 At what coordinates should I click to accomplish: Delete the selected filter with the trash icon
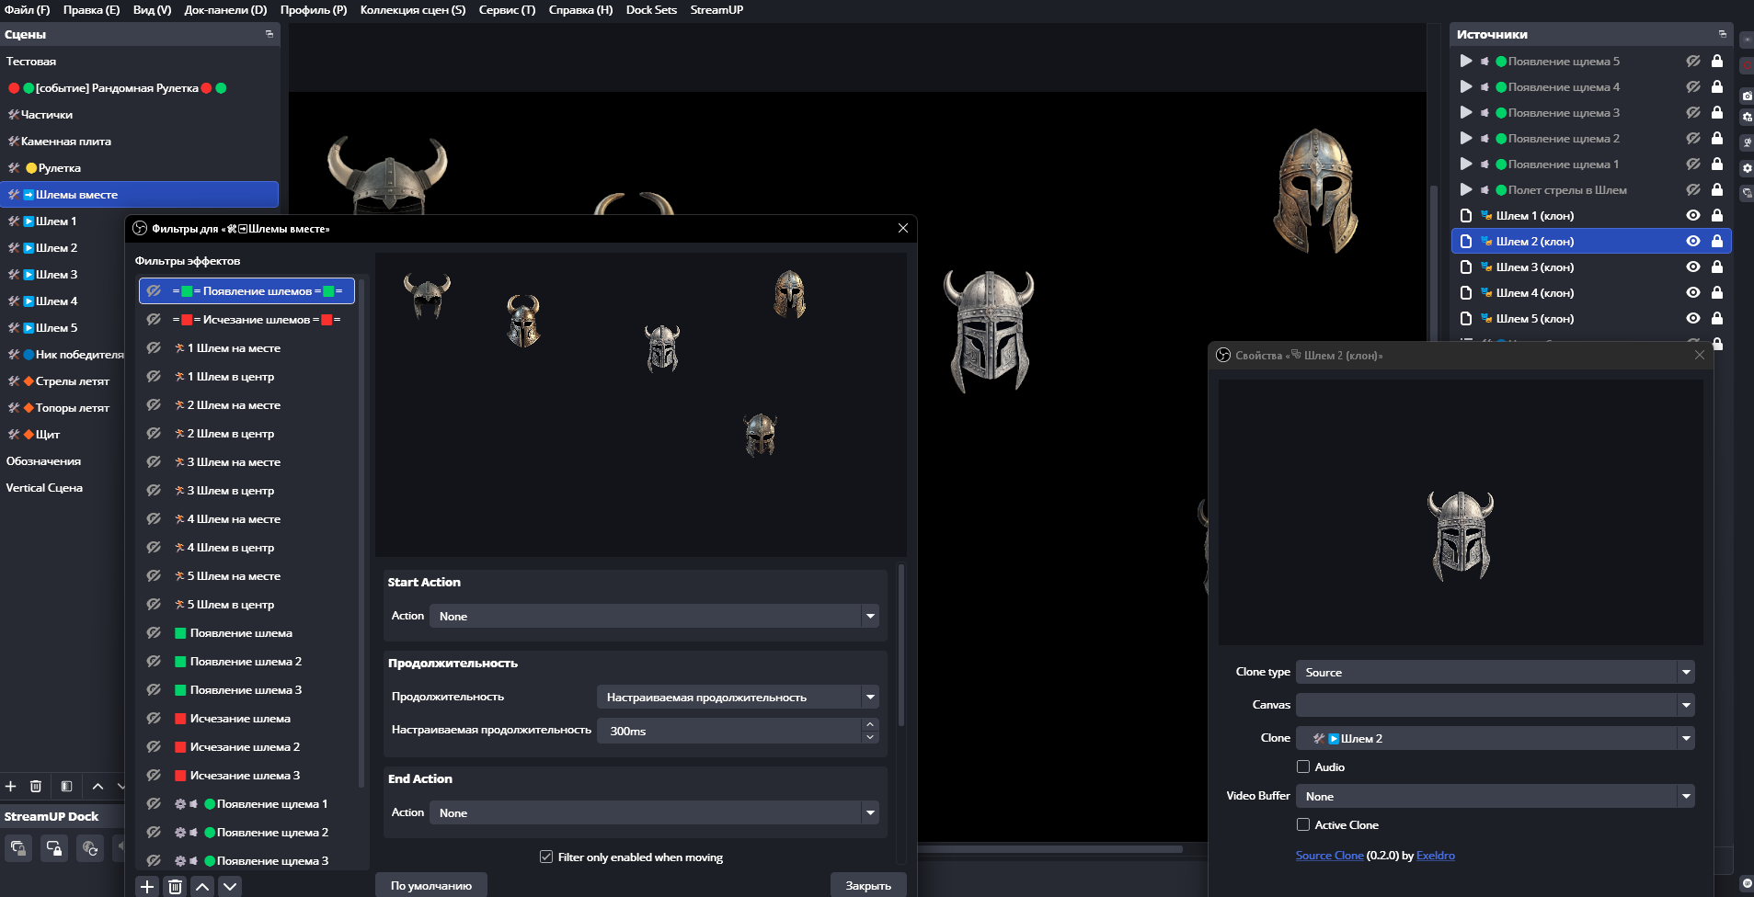tap(175, 886)
